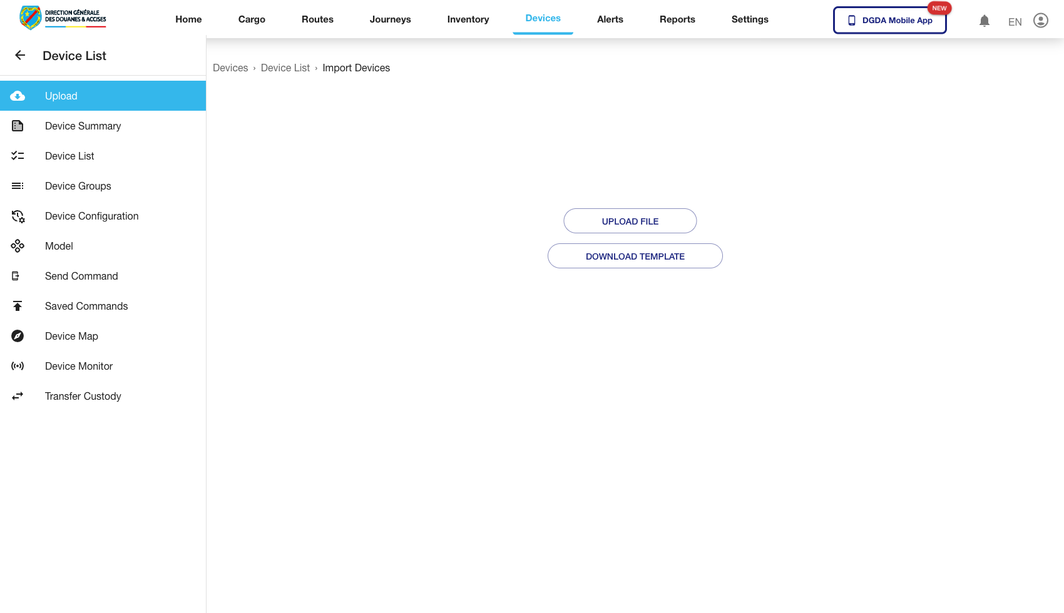
Task: Click the Model icon in sidebar
Action: [18, 246]
